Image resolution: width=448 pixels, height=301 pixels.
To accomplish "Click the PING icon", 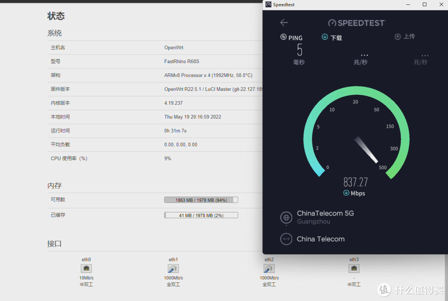I will (x=283, y=37).
